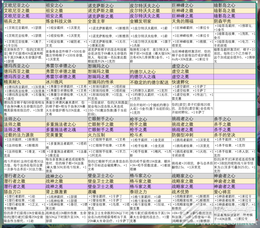Screen dimensions: 260x228
Task: Click the cell 亡眼射手之心
Action: click(108, 119)
